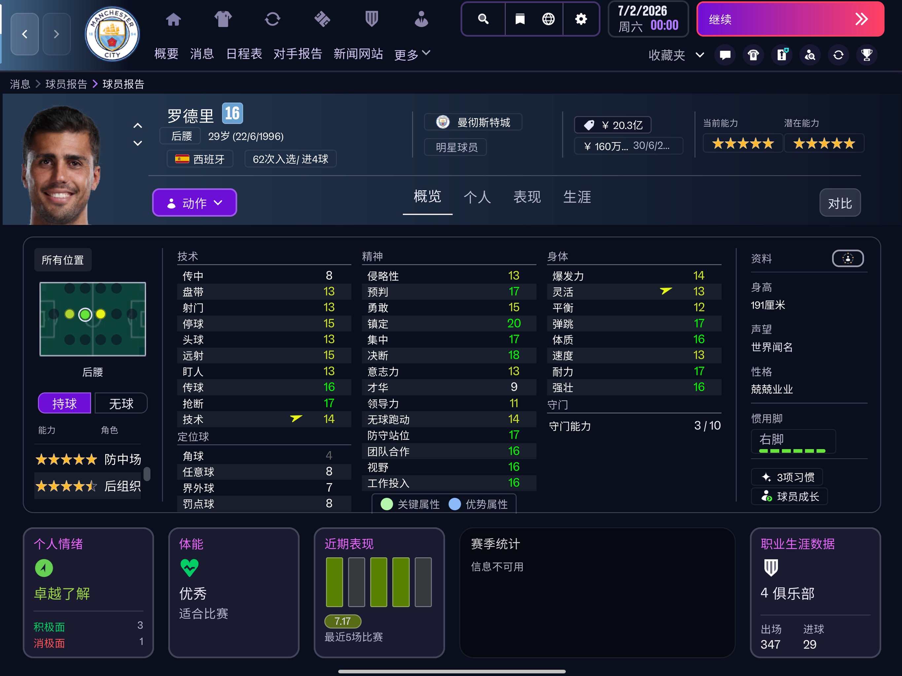Go forward with the right arrow button

point(56,34)
